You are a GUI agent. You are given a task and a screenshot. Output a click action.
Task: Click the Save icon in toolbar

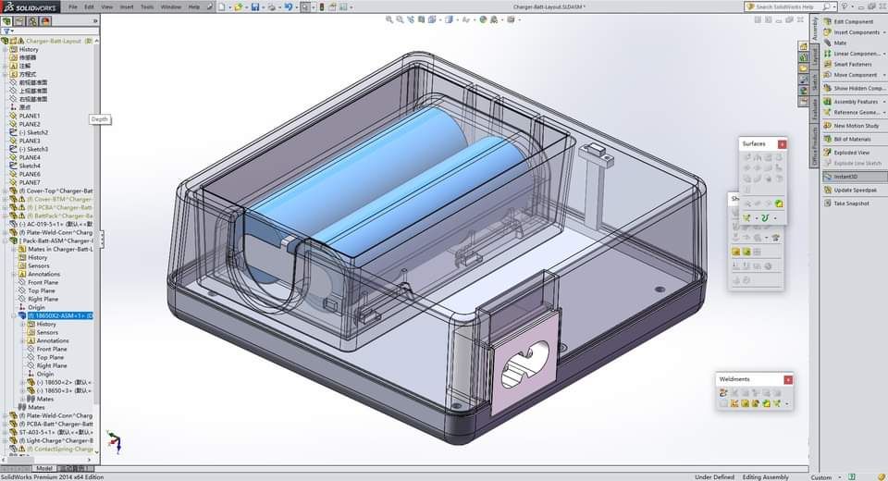pos(255,6)
